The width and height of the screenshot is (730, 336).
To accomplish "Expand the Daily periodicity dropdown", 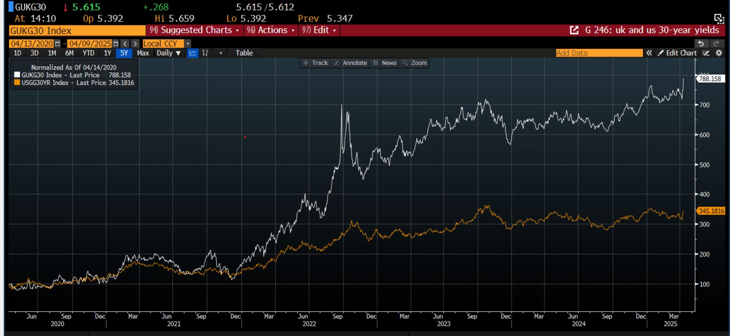I will (168, 53).
